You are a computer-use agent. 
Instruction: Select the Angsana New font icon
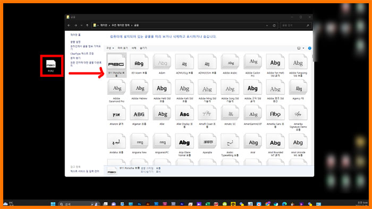coord(139,142)
